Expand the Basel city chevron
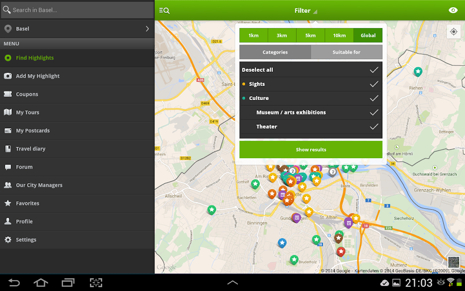465x291 pixels. click(148, 29)
